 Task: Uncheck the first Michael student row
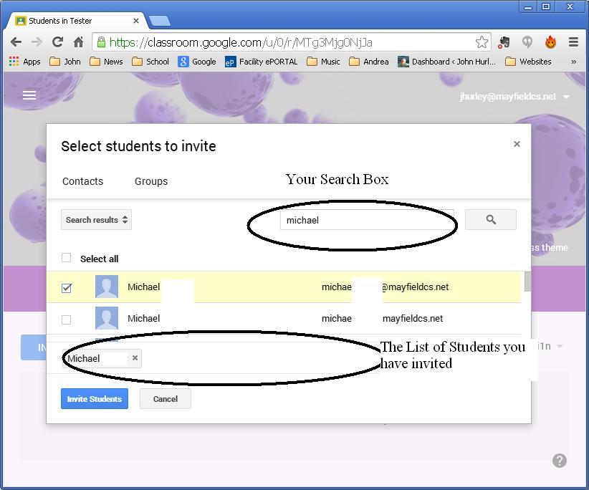pyautogui.click(x=67, y=287)
